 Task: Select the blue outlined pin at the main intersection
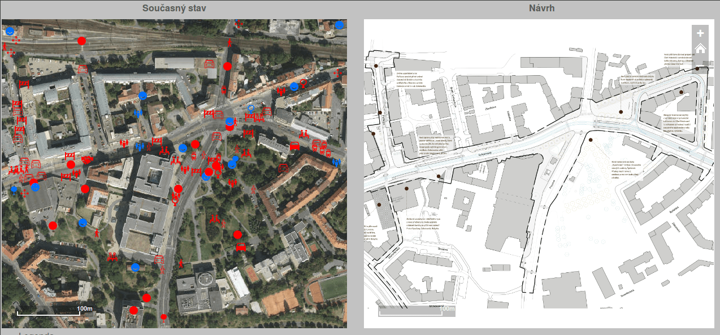click(251, 108)
